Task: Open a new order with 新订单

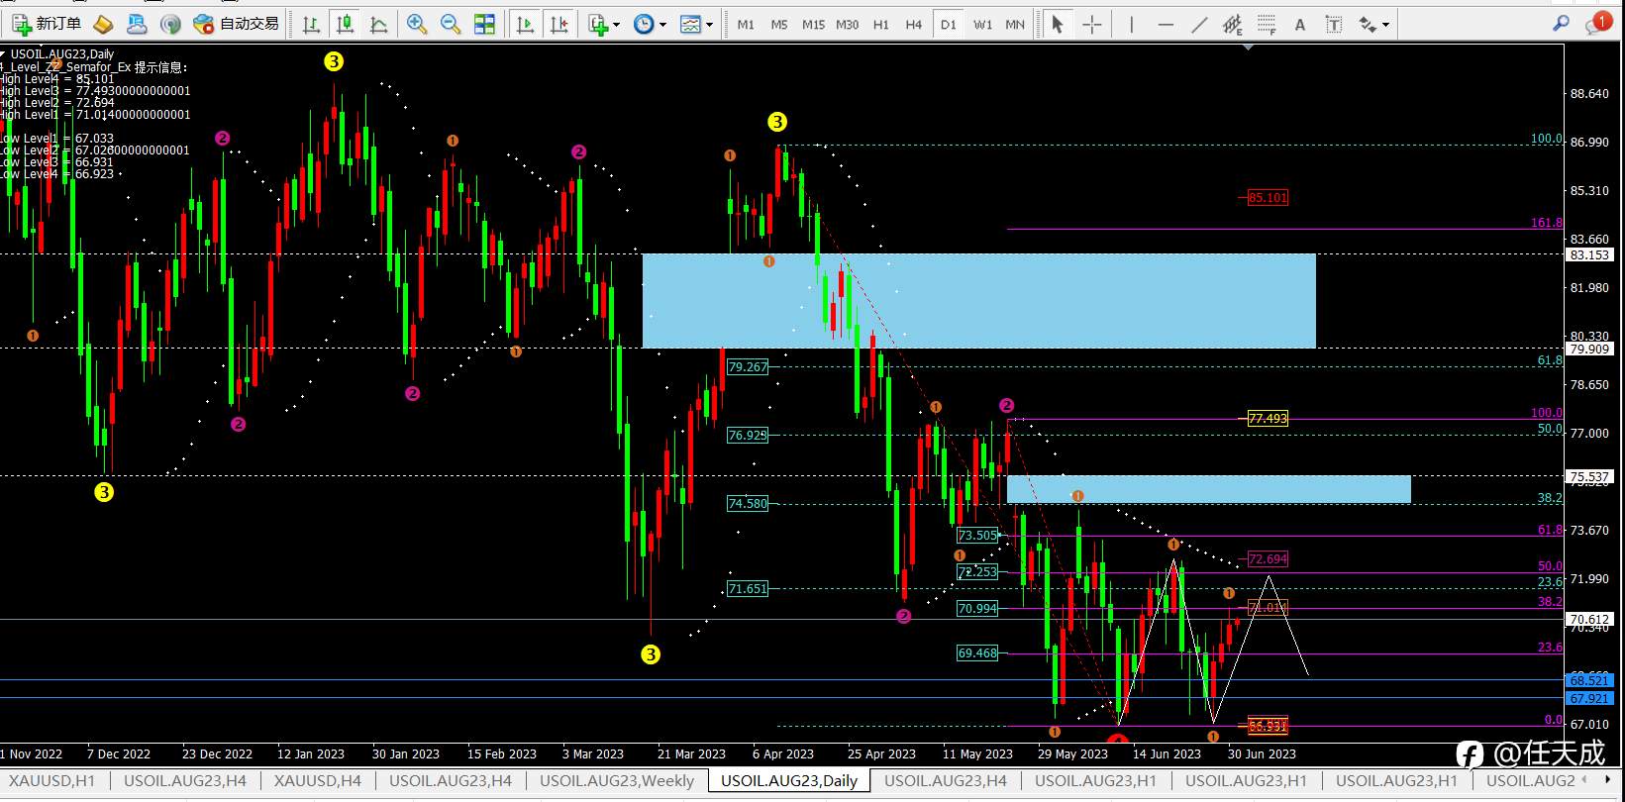Action: [x=48, y=24]
